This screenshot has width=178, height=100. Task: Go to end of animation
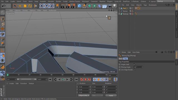point(76,79)
